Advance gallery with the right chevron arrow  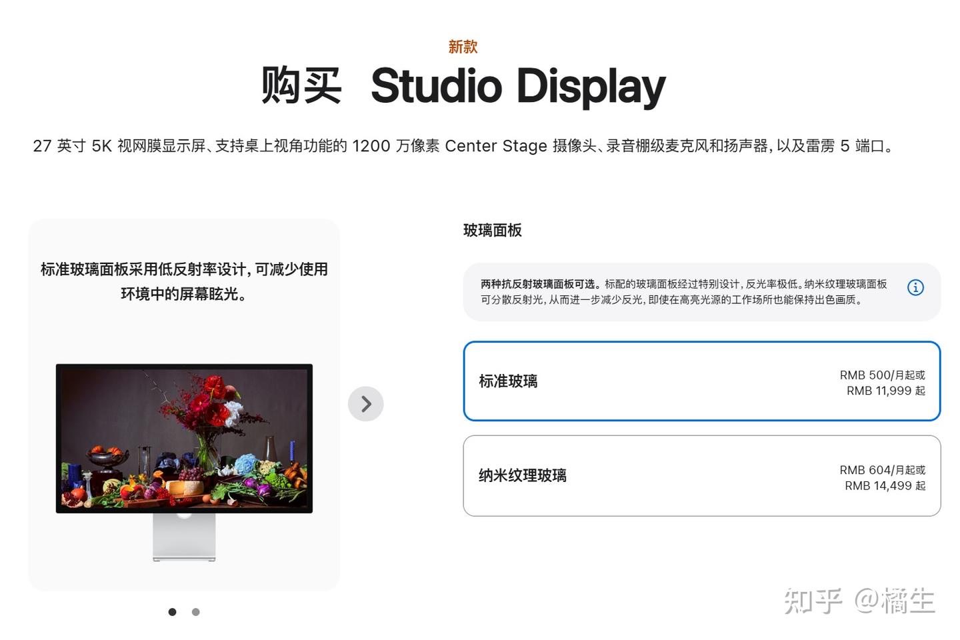(x=366, y=404)
